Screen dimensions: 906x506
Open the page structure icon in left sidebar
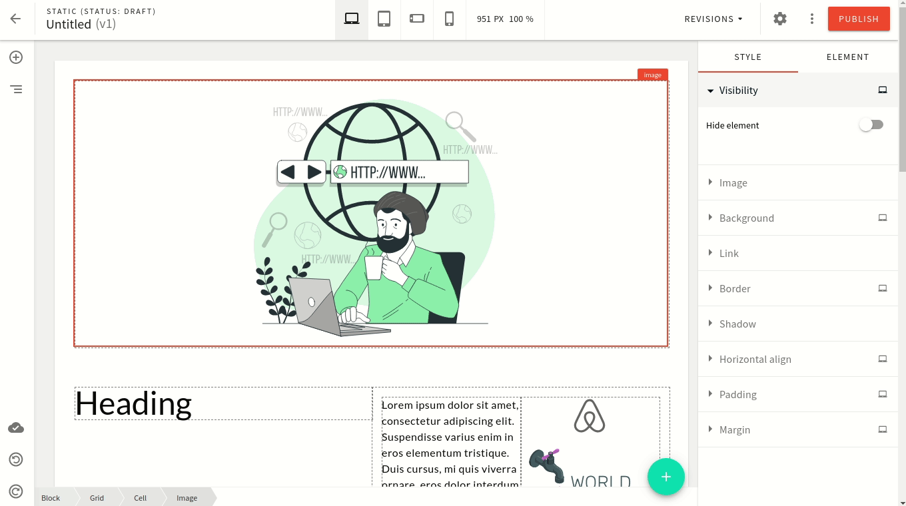coord(15,89)
